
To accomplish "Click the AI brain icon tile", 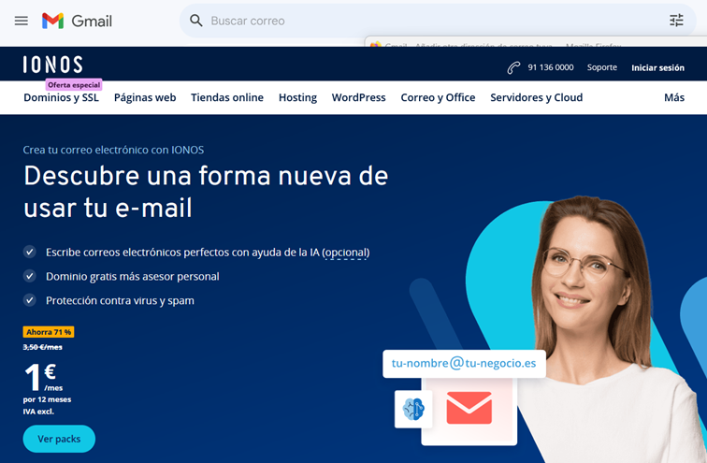I will tap(413, 409).
